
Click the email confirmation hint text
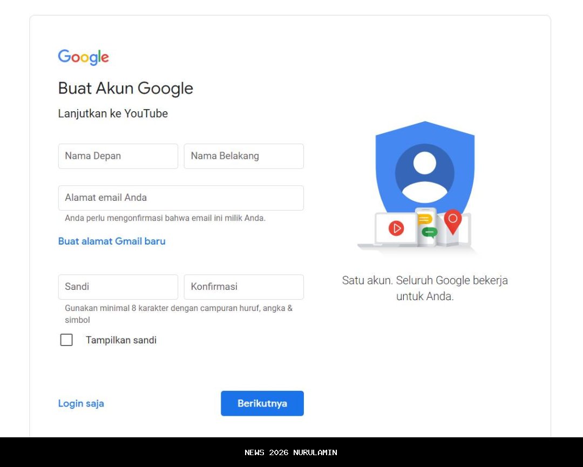point(165,218)
